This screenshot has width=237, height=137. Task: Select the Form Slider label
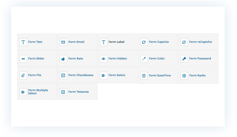click(x=36, y=58)
